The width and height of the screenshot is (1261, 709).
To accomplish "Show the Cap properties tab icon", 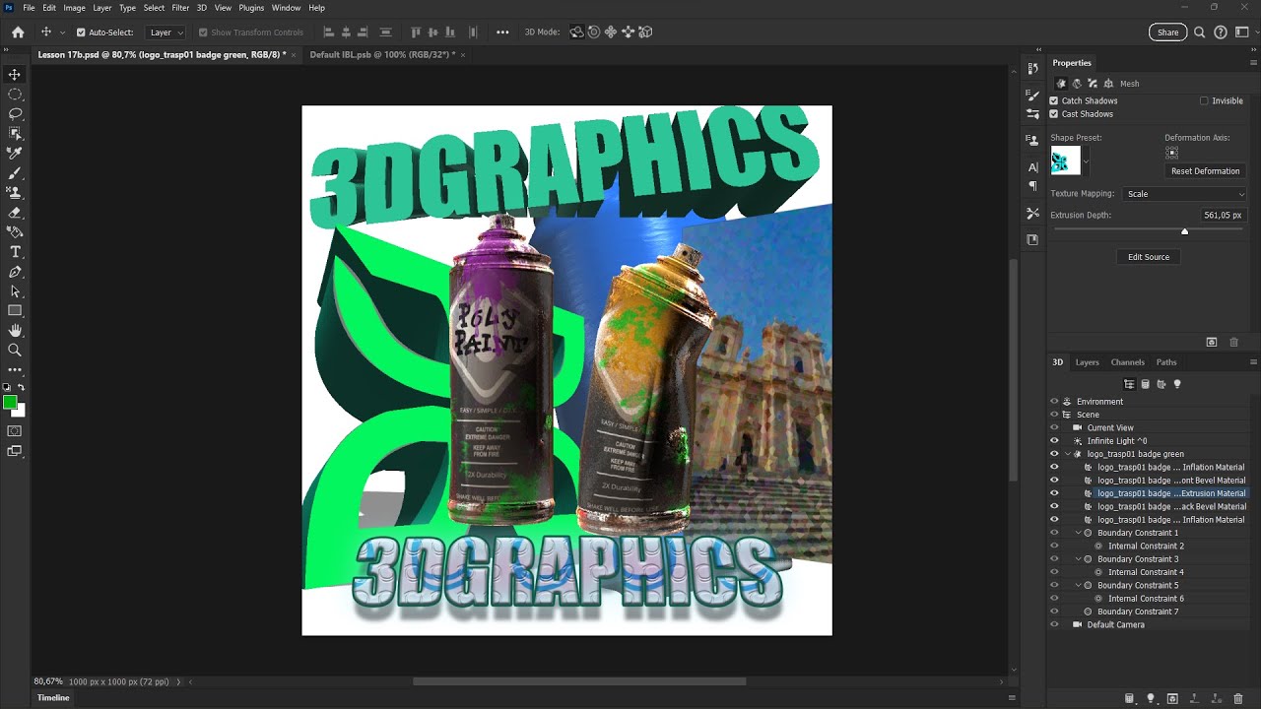I will point(1093,84).
